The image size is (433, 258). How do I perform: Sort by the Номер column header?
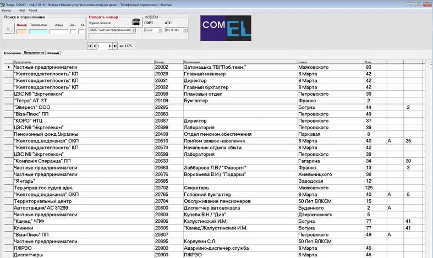(169, 62)
